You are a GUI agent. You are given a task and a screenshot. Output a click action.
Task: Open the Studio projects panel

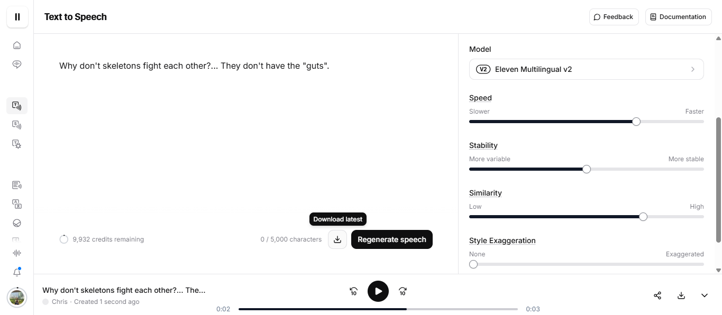16,184
